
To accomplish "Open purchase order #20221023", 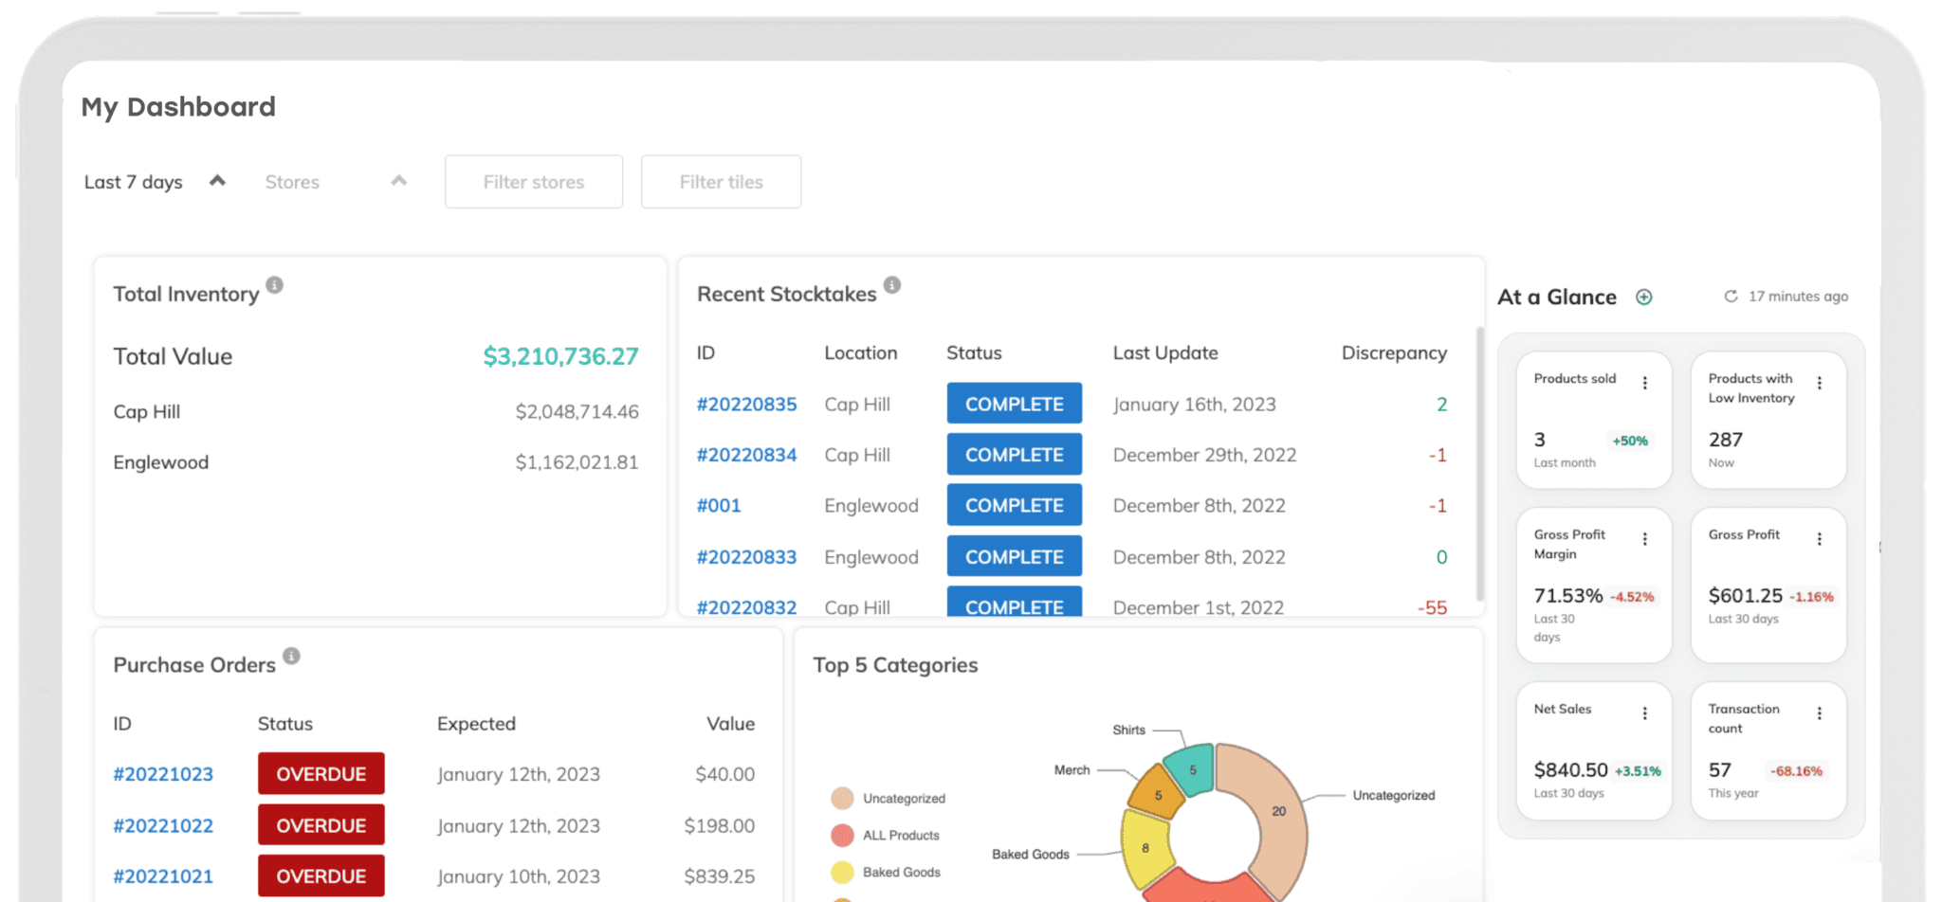I will (x=163, y=774).
